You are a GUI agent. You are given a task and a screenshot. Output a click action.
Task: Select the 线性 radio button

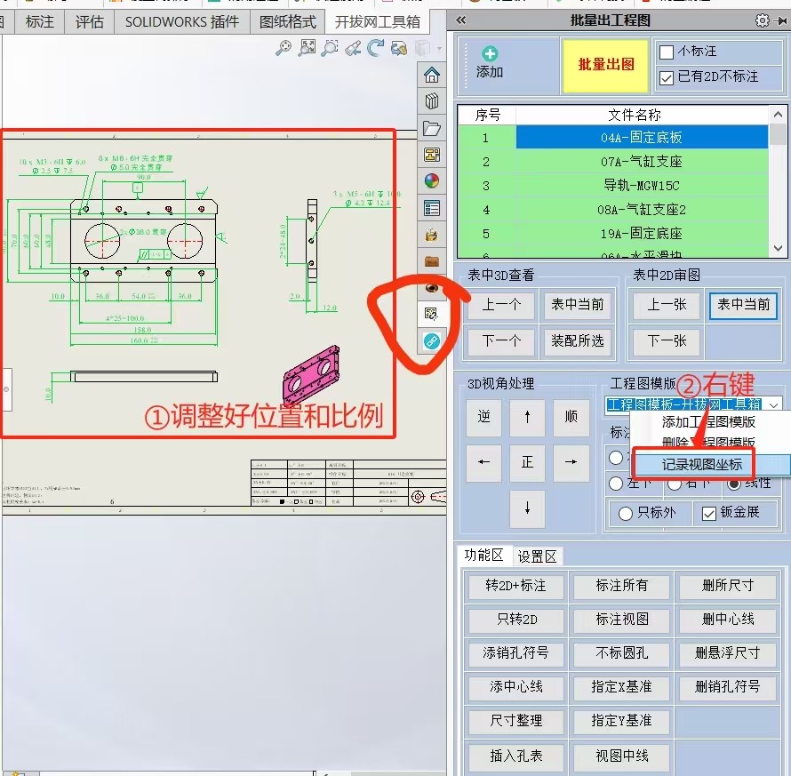tap(734, 484)
